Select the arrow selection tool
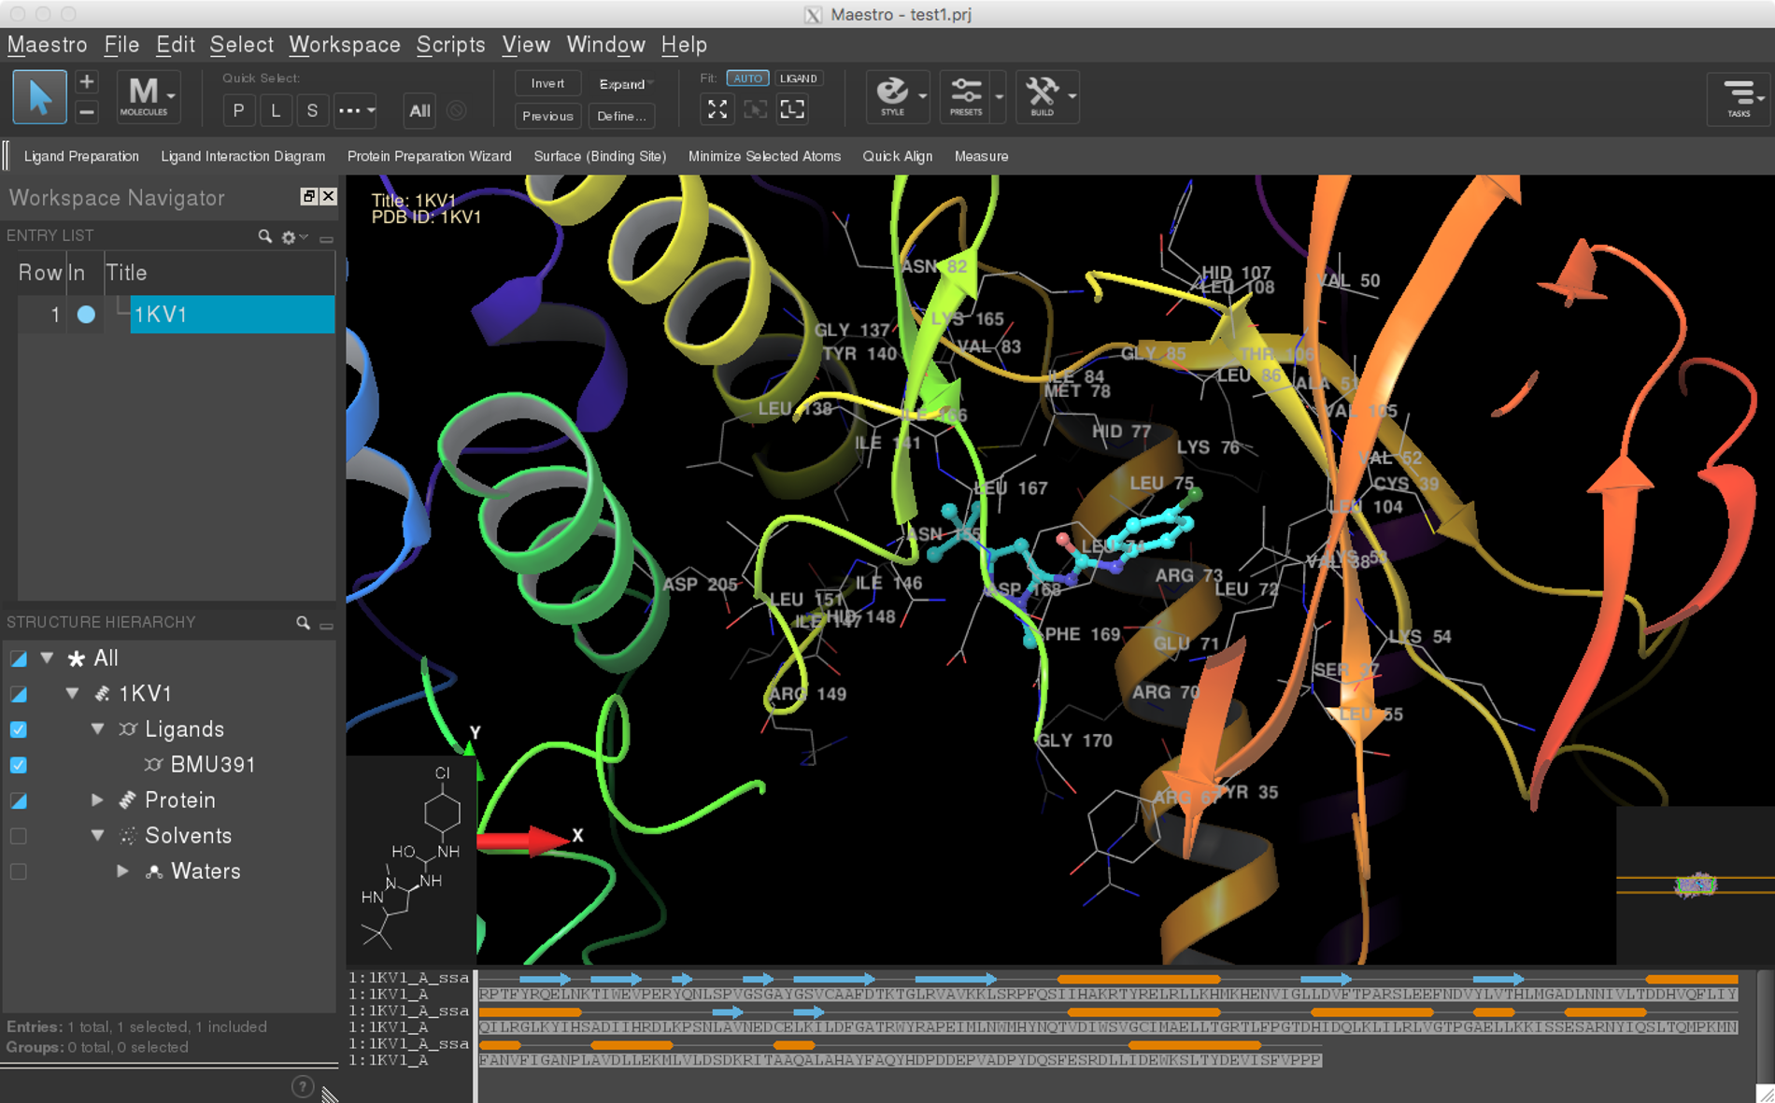Screen dimensions: 1775x1103 click(x=39, y=97)
